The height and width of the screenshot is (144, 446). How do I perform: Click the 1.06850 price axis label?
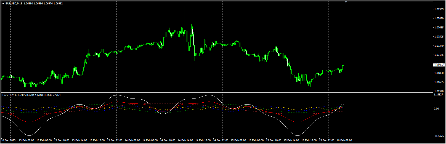tap(439, 73)
